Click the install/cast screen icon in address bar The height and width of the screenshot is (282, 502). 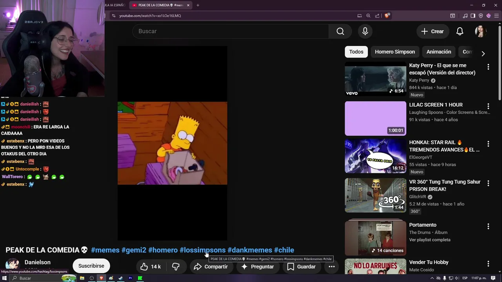click(359, 16)
